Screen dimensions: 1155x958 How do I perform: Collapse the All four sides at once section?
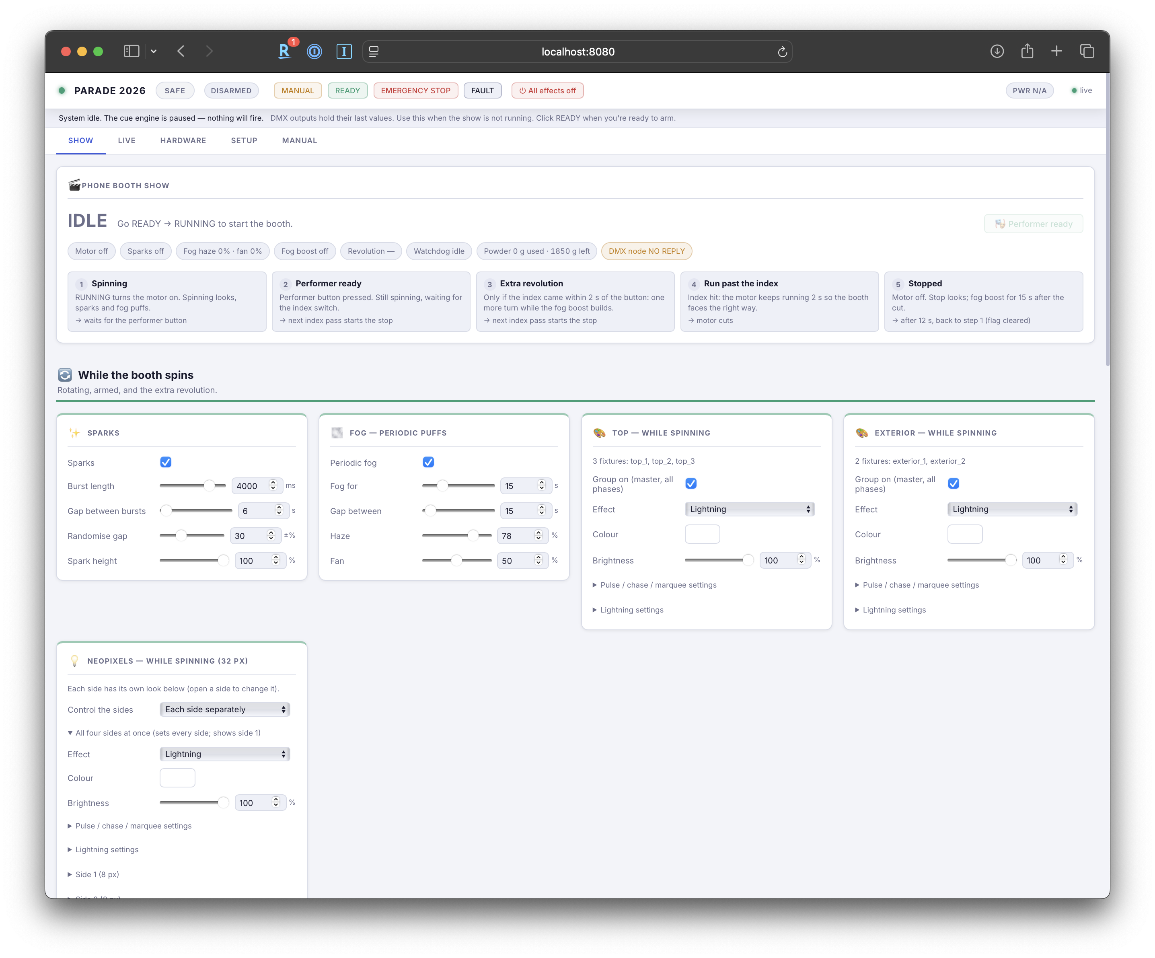[164, 733]
